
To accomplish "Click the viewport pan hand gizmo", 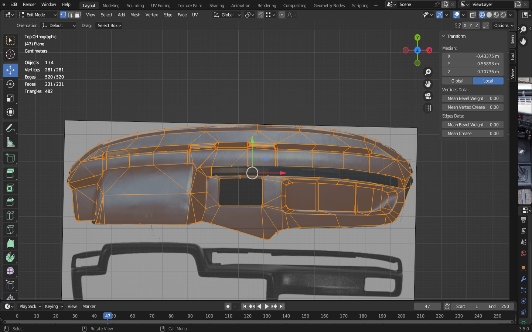I will tap(428, 84).
